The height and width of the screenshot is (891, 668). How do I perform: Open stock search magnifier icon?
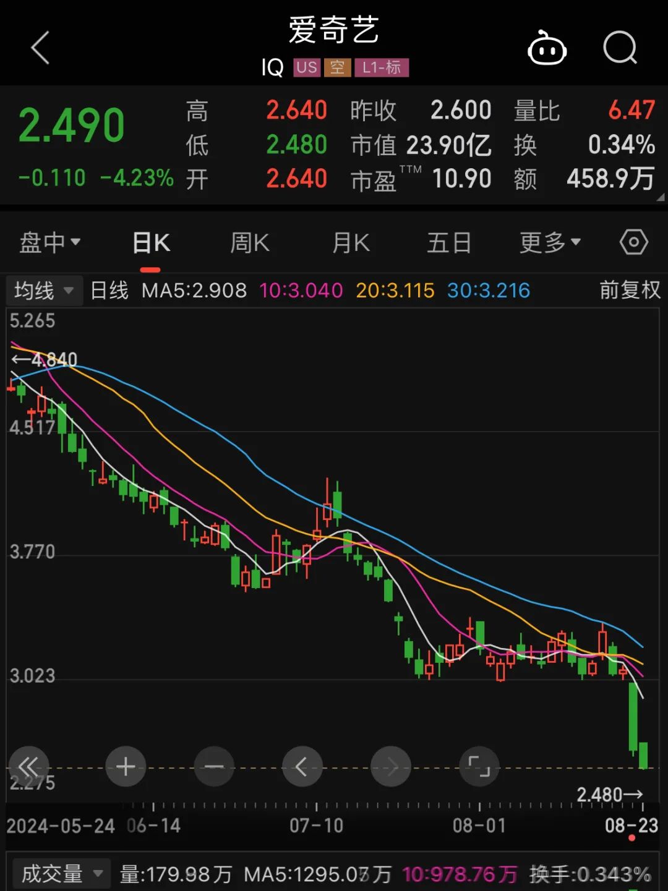point(620,48)
